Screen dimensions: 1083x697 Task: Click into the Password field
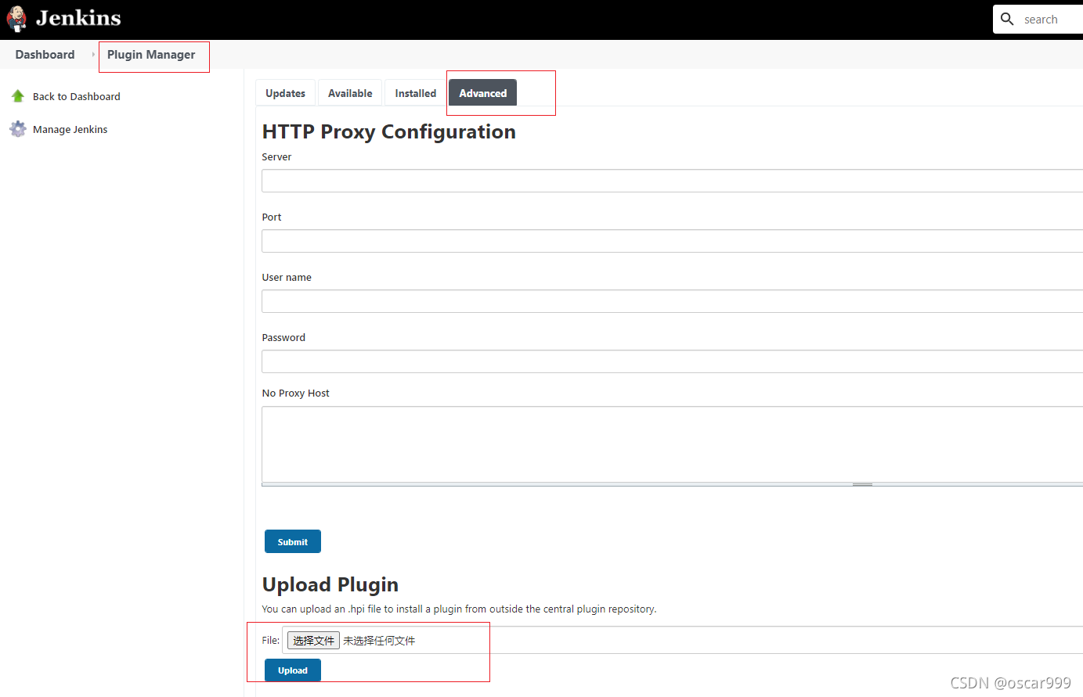(672, 361)
